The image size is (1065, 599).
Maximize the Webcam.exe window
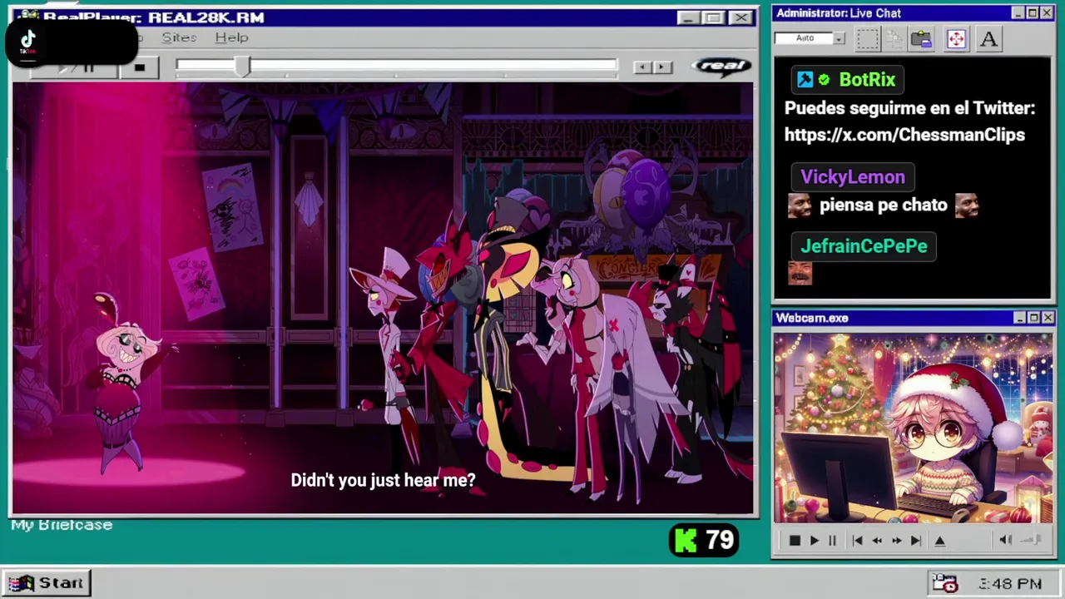(1033, 318)
